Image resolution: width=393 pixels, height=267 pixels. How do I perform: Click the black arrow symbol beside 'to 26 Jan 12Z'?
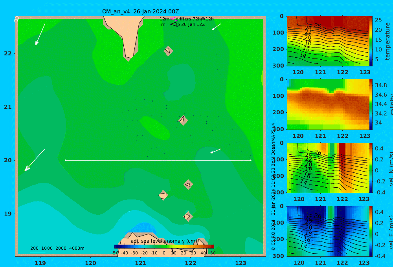(173, 24)
